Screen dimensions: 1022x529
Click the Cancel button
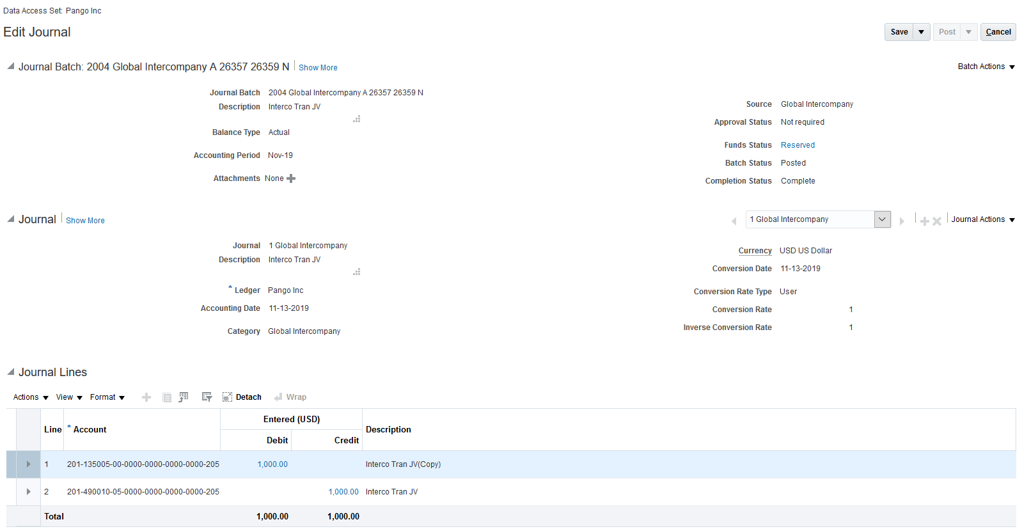click(x=998, y=32)
